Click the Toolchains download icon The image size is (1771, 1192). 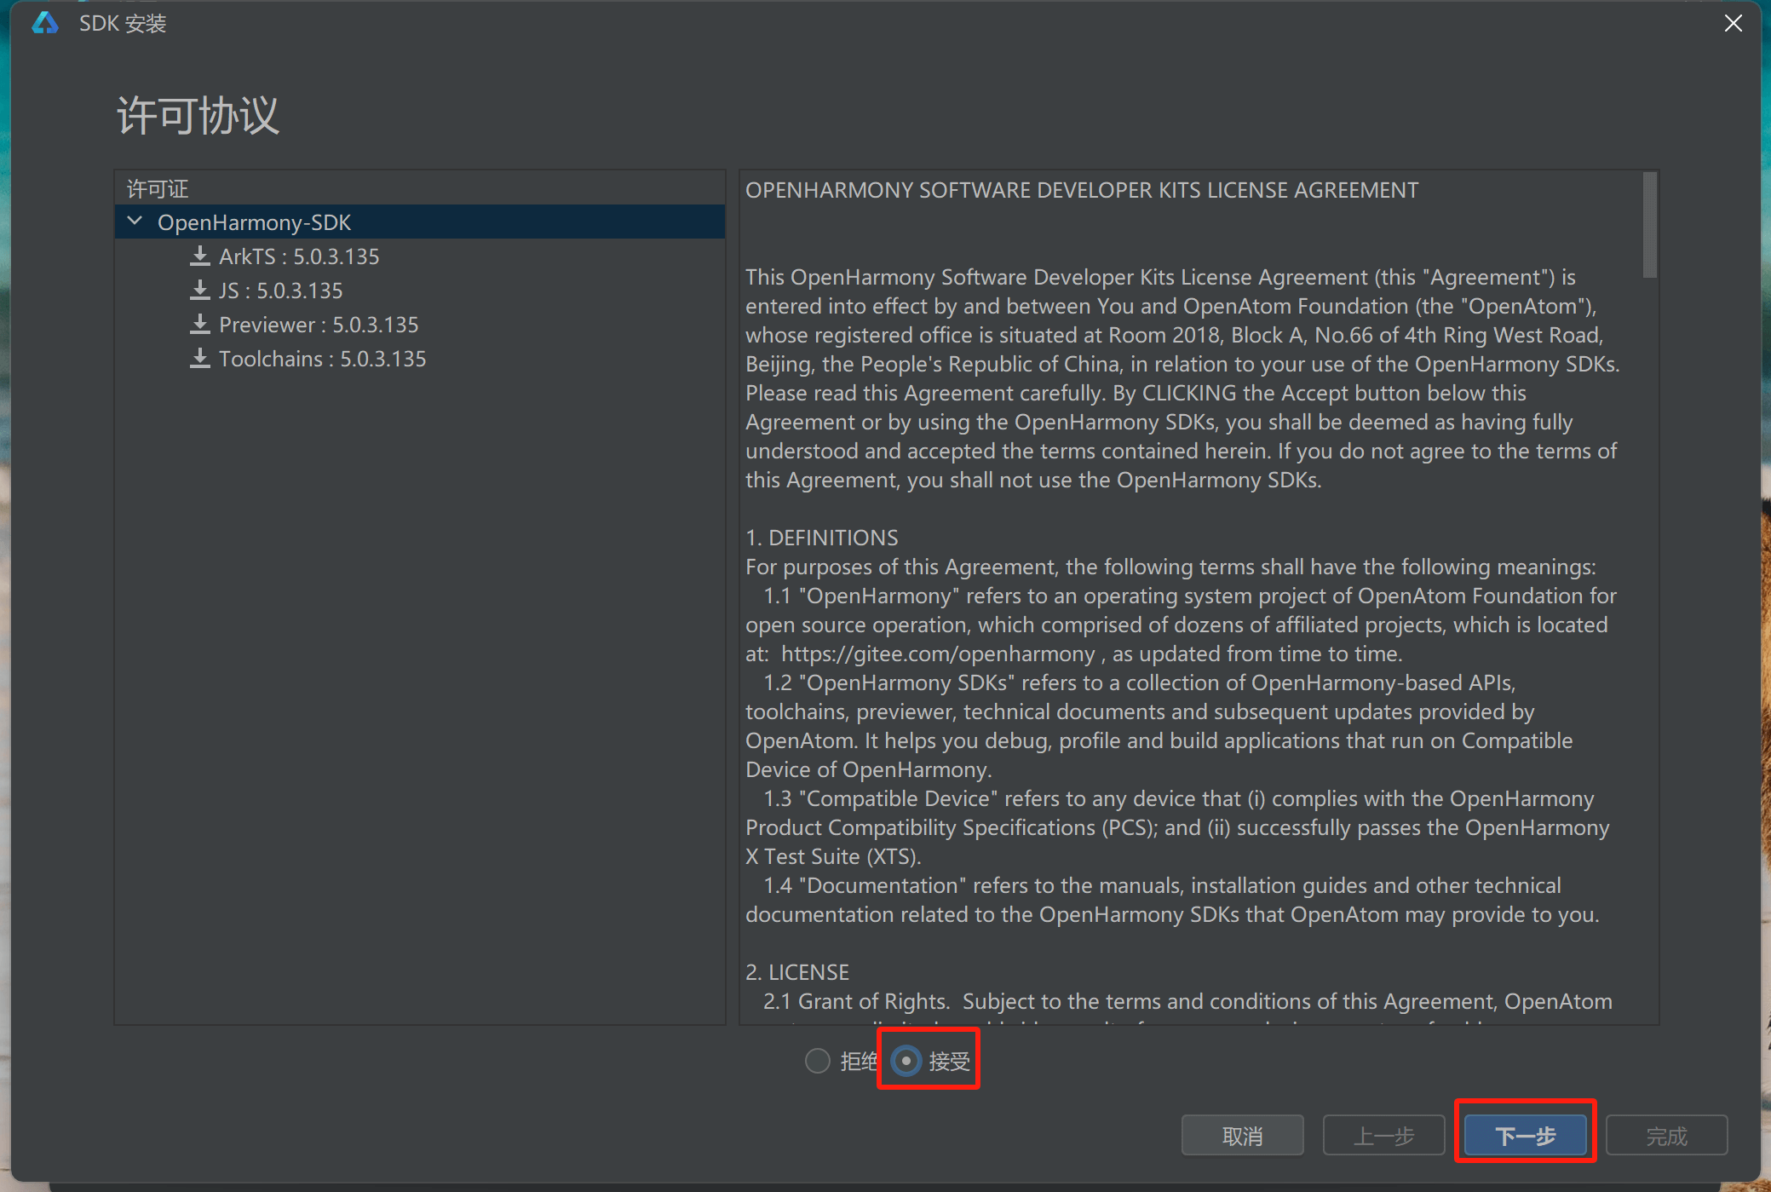200,359
